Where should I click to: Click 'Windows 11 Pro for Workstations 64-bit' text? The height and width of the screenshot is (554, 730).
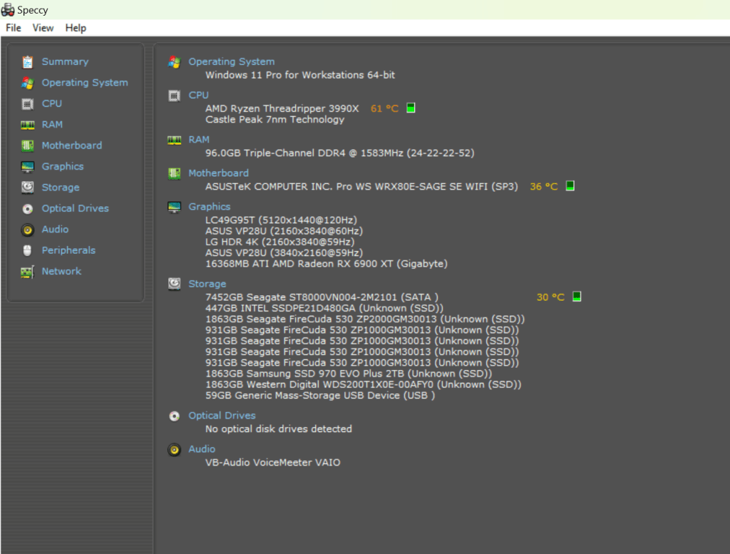[x=300, y=75]
